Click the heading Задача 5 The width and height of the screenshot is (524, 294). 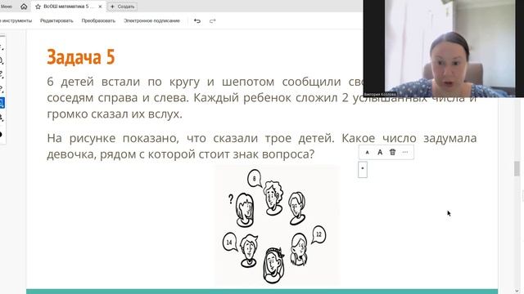click(81, 56)
